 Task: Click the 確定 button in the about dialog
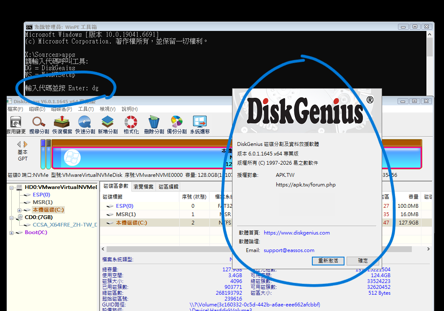point(363,261)
